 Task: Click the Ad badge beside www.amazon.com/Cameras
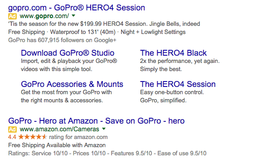(x=12, y=129)
